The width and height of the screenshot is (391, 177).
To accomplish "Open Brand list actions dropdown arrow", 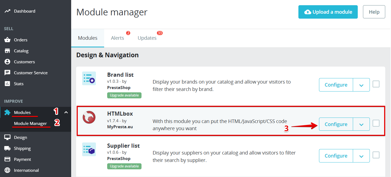I will pyautogui.click(x=361, y=85).
